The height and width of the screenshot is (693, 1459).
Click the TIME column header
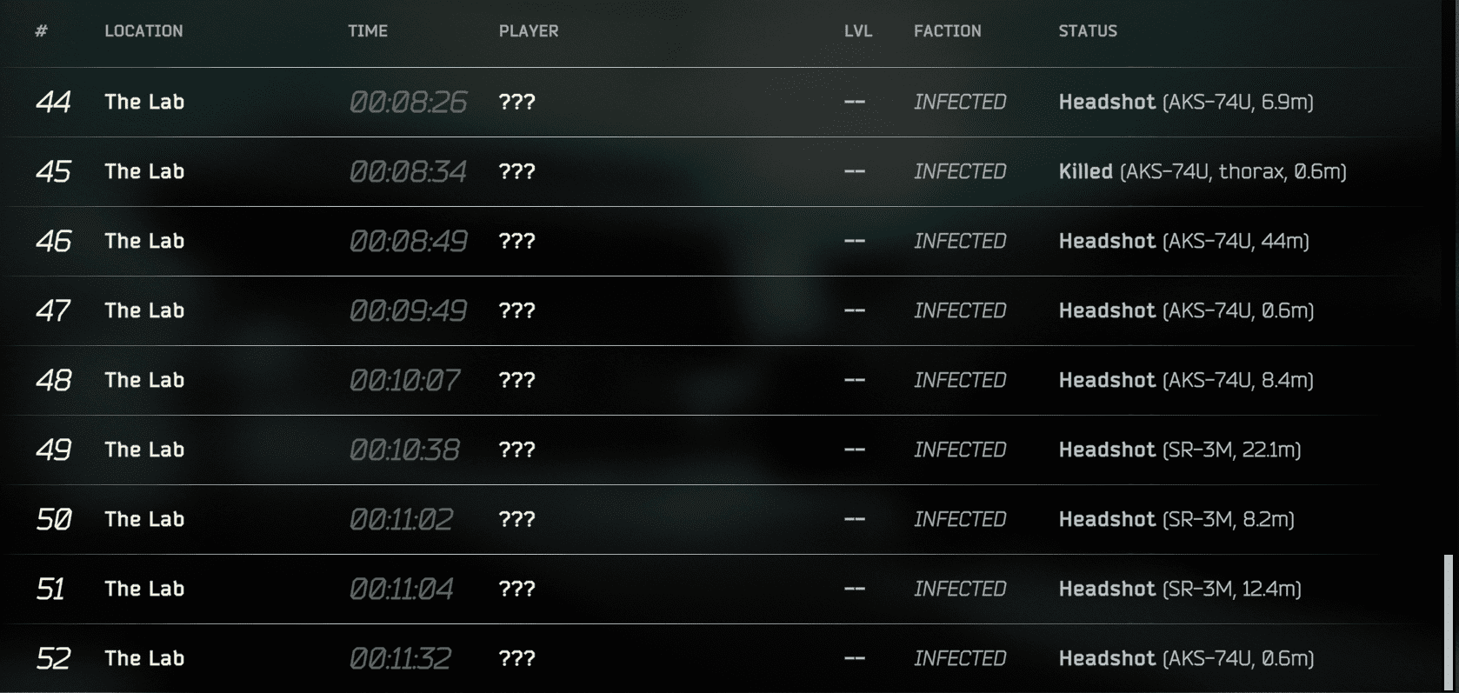(x=368, y=31)
